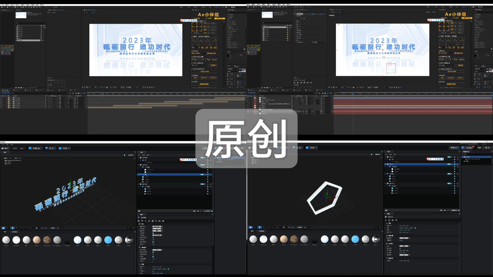Viewport: 493px width, 277px height.
Task: Pick the bright blue material sphere in bottom-right window
Action: tap(355, 239)
